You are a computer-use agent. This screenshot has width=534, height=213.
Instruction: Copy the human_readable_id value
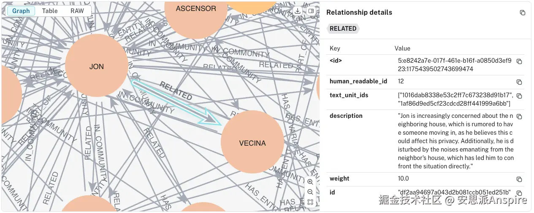tap(520, 82)
